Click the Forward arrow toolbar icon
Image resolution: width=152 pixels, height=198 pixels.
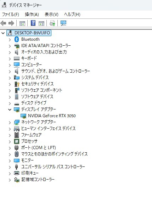11,23
